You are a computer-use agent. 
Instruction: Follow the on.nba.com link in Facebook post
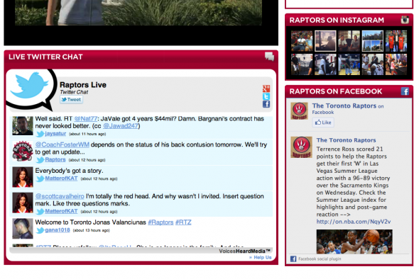(x=354, y=222)
